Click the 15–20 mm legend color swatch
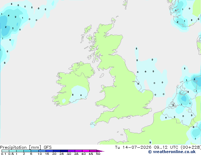This screenshot has height=155, width=201. pyautogui.click(x=49, y=151)
